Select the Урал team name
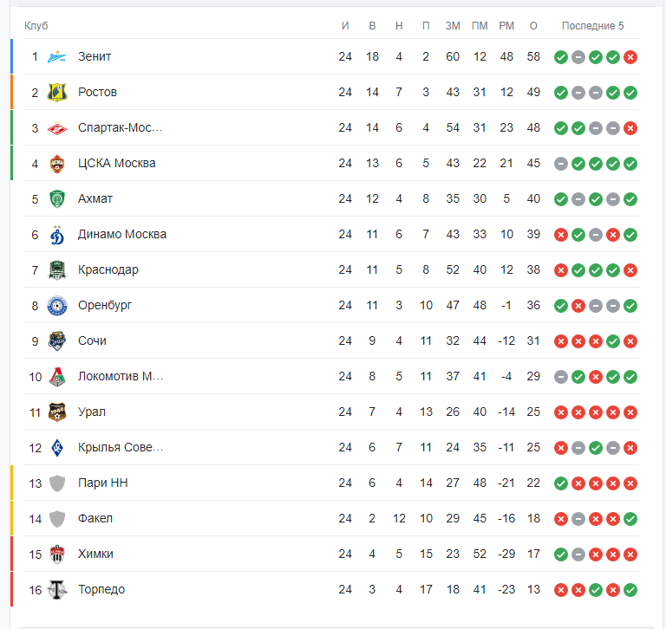The height and width of the screenshot is (629, 666). (92, 412)
